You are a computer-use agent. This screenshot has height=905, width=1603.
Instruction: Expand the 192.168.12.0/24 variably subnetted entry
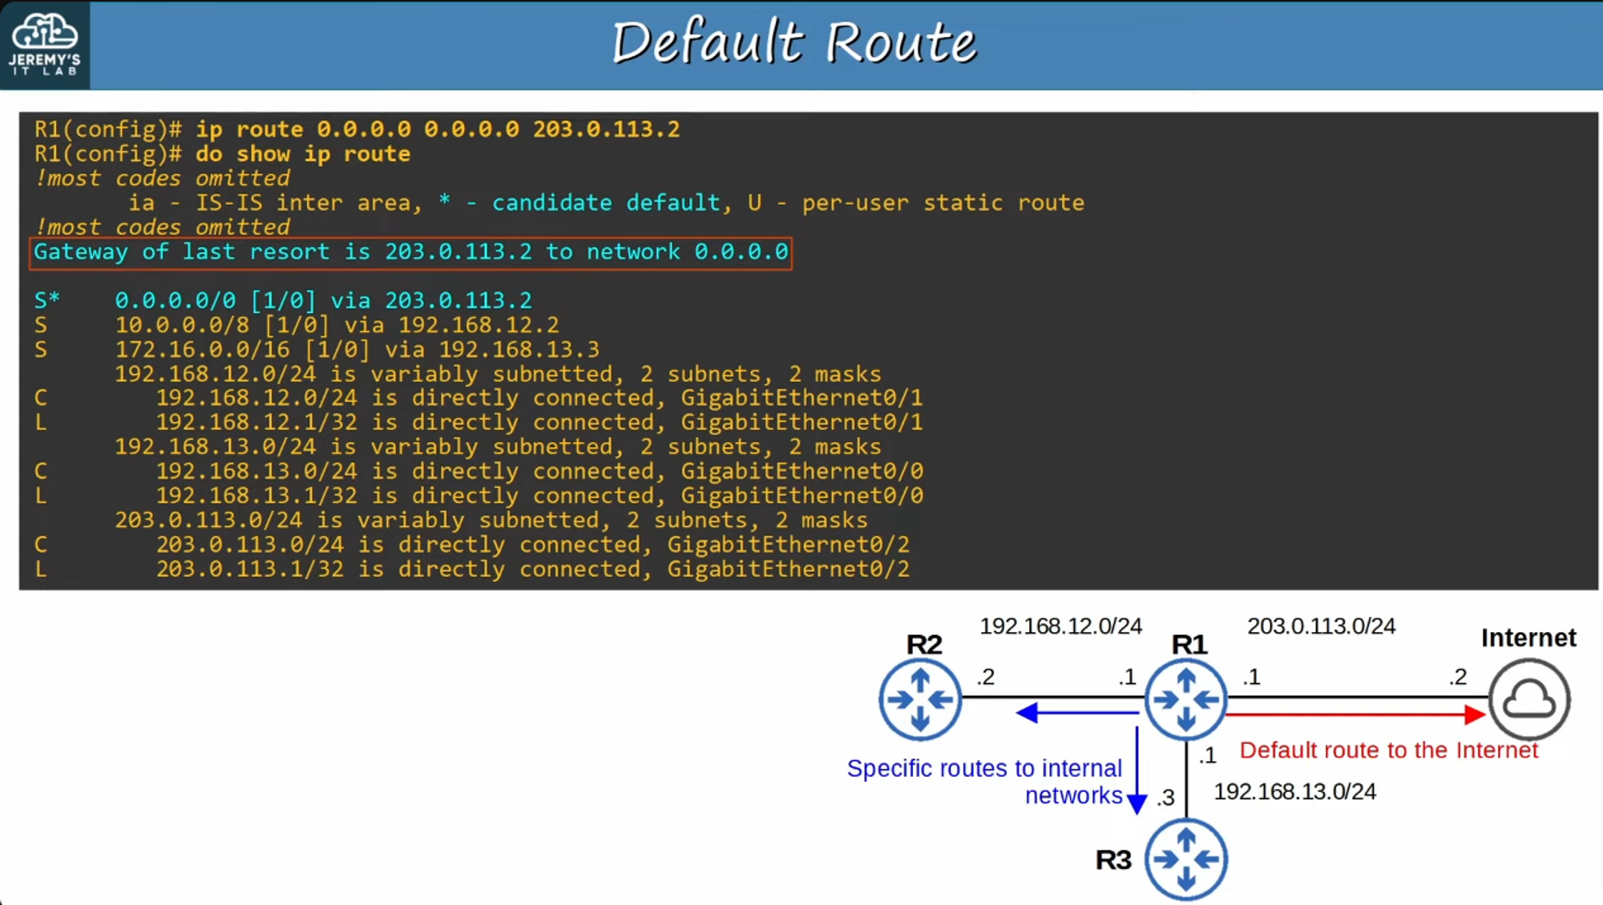(497, 373)
